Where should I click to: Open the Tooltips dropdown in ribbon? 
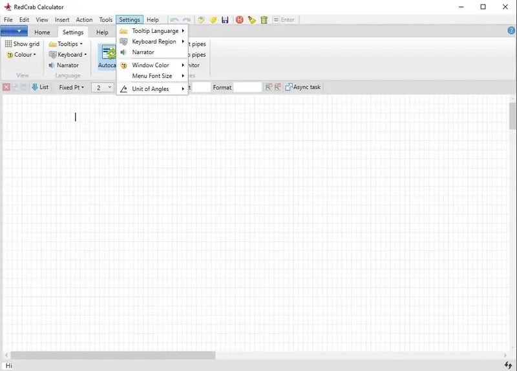pyautogui.click(x=66, y=44)
